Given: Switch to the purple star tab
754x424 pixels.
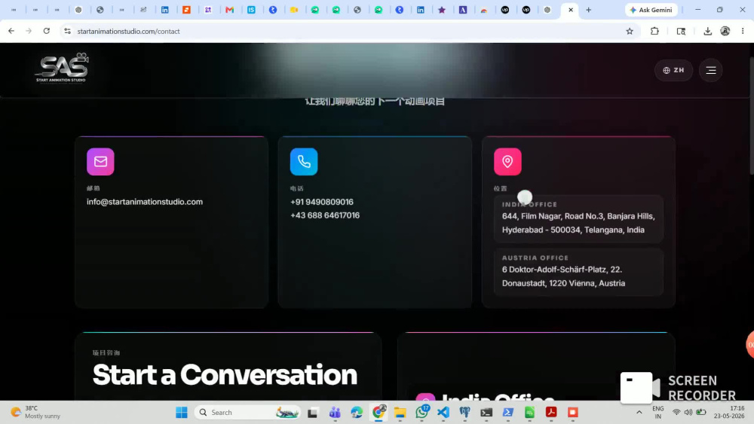Looking at the screenshot, I should pyautogui.click(x=441, y=10).
